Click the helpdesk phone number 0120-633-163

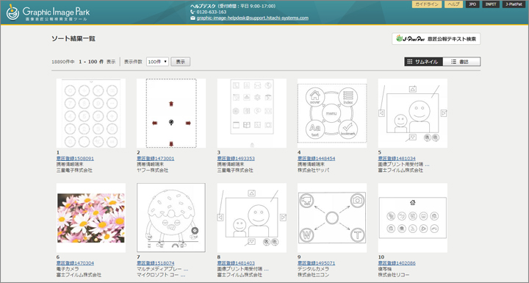211,12
